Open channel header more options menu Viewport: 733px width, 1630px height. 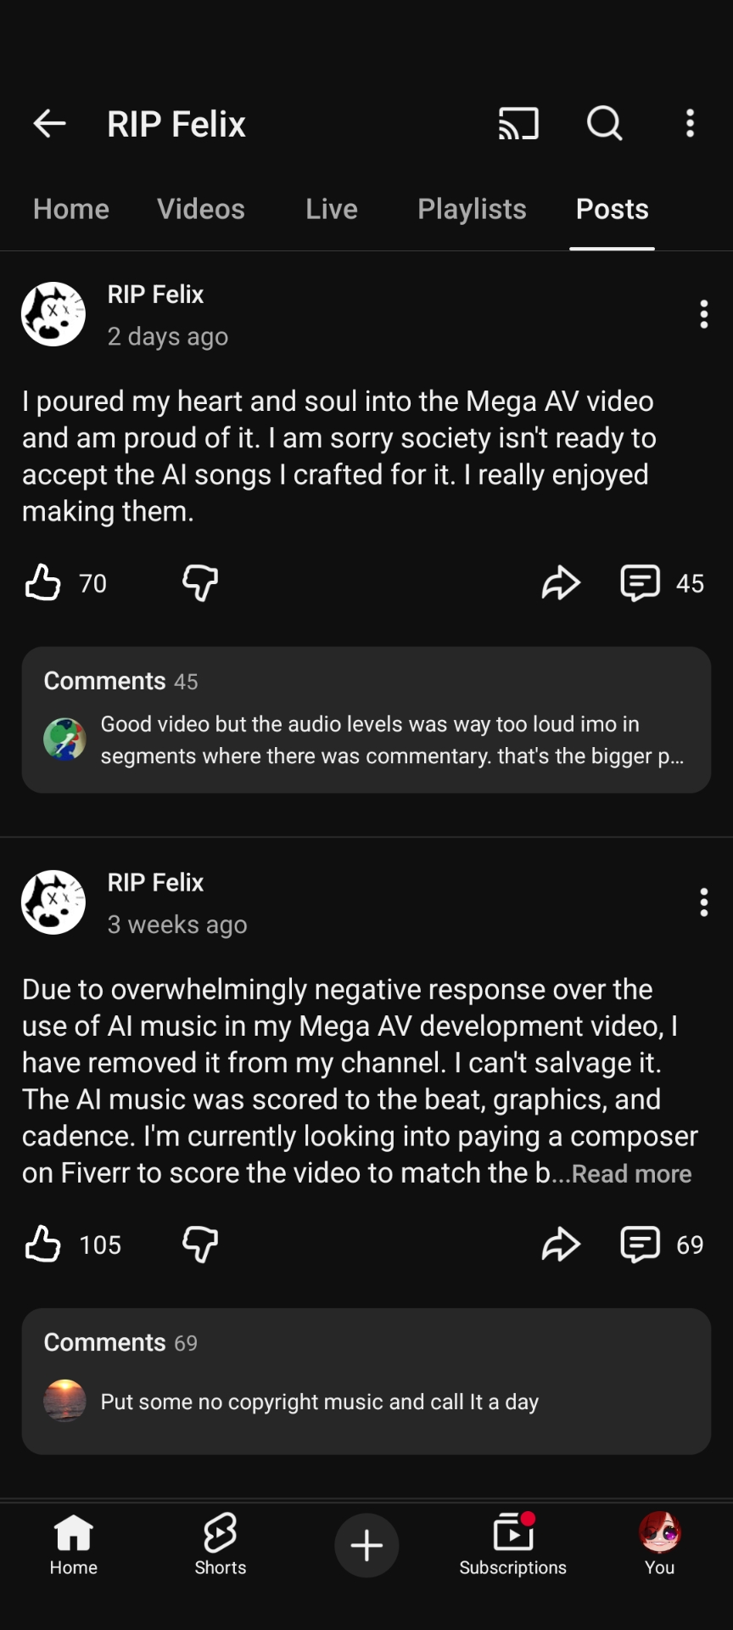coord(691,124)
